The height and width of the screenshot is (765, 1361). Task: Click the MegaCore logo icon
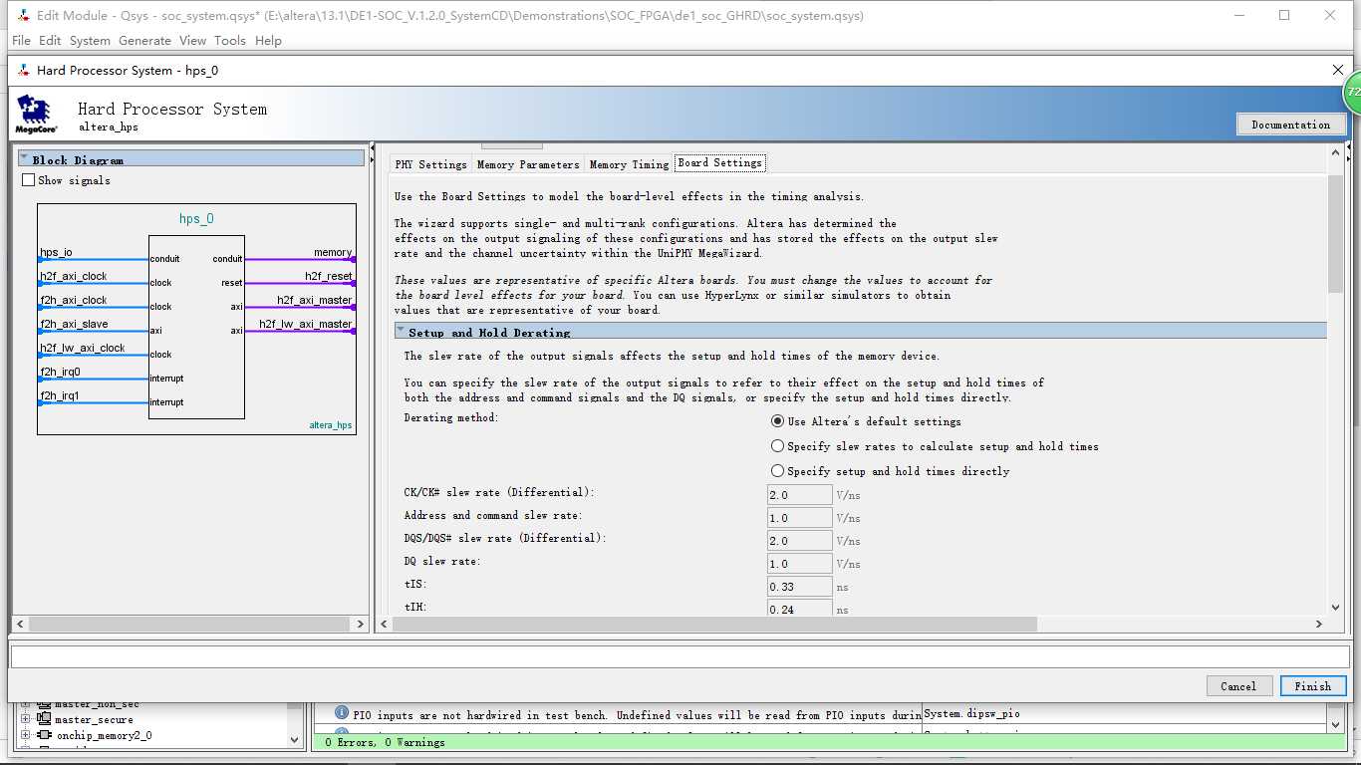click(36, 115)
